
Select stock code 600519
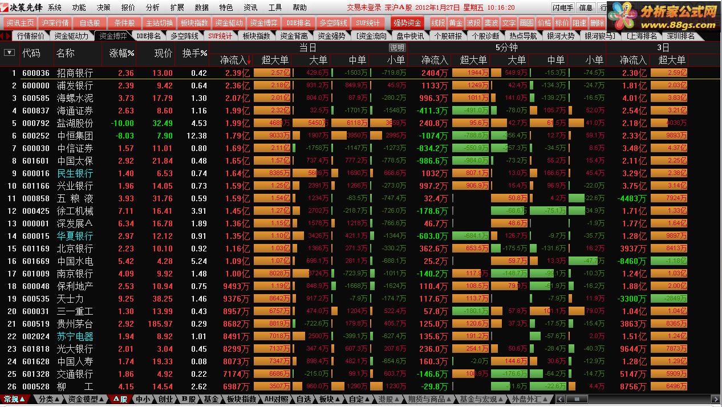point(35,324)
